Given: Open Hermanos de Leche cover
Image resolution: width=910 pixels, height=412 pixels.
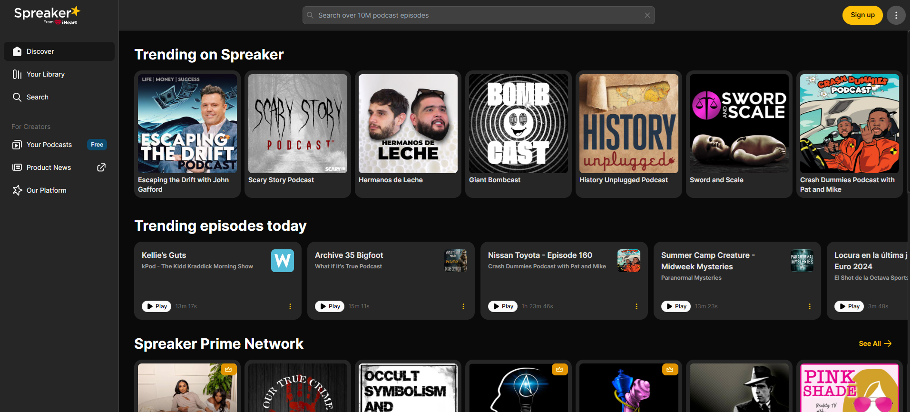Looking at the screenshot, I should pos(408,124).
